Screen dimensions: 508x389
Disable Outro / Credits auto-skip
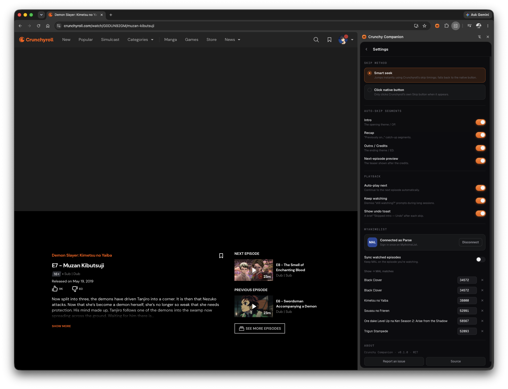coord(480,148)
